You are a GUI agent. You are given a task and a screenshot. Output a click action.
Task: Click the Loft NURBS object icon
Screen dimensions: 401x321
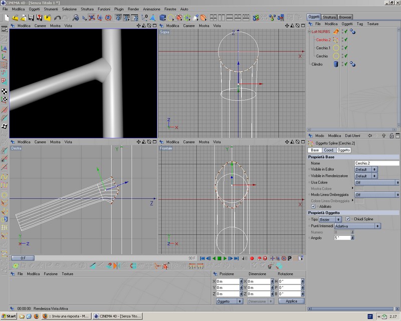(336, 31)
